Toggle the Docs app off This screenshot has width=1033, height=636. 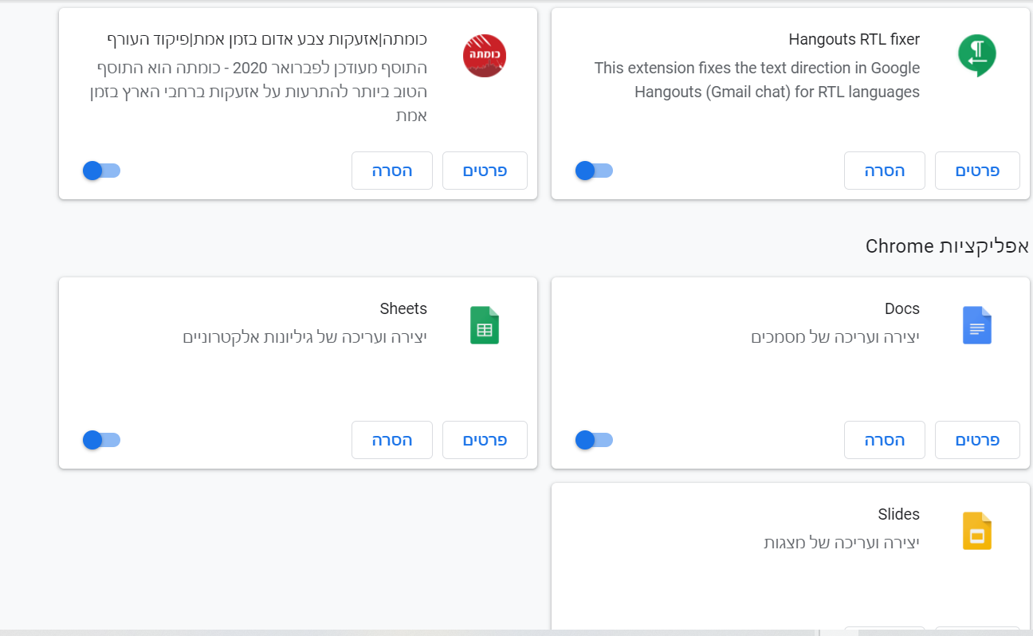tap(593, 440)
